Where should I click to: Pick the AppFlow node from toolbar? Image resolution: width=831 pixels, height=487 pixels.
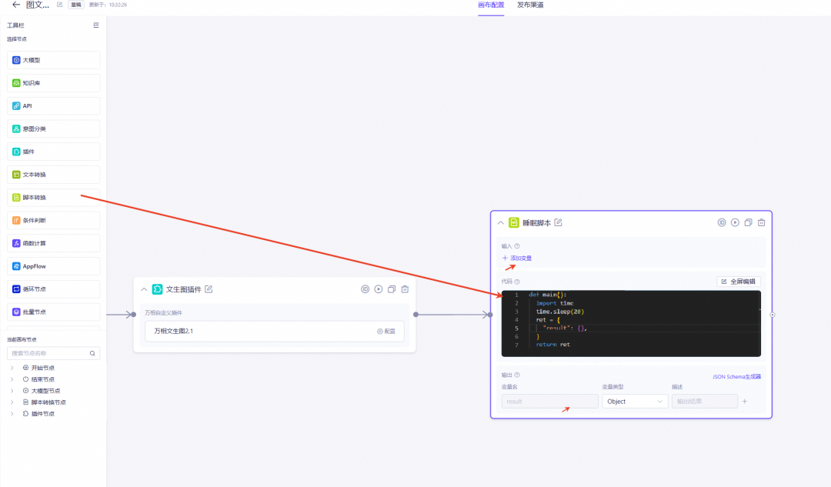click(54, 266)
